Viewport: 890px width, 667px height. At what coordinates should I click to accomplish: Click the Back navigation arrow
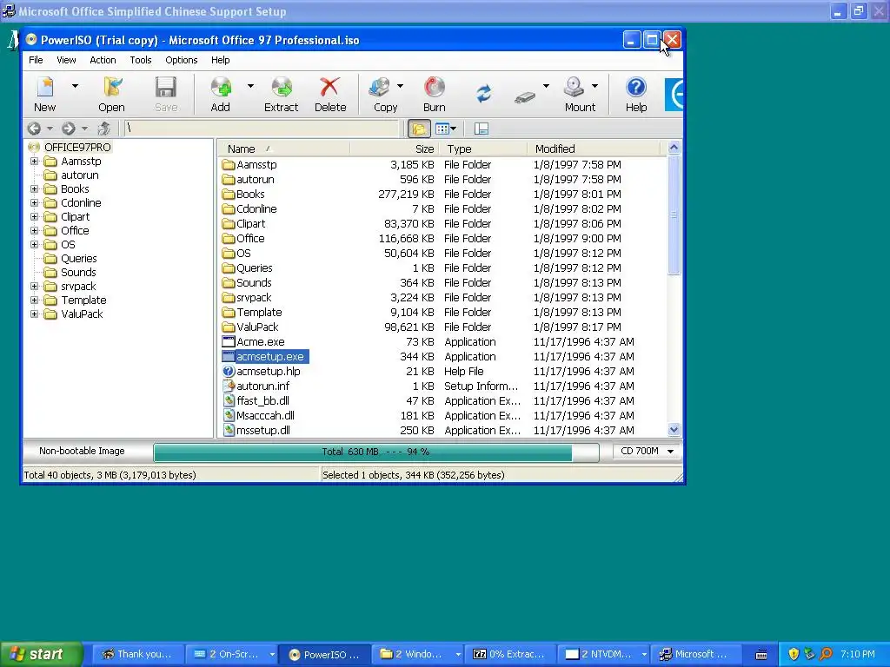click(34, 129)
